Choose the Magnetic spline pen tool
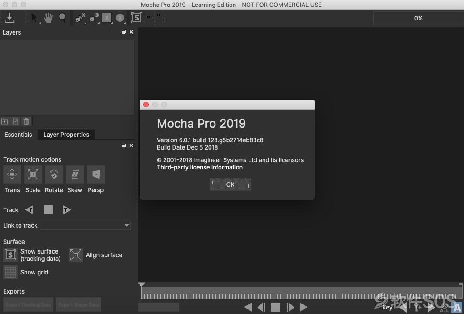The image size is (464, 314). 94,18
